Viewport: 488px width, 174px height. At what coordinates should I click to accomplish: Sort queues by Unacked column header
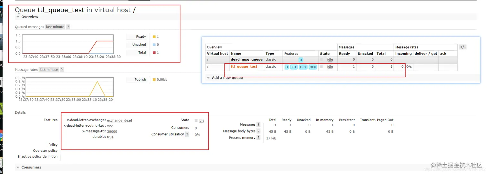[x=365, y=53]
